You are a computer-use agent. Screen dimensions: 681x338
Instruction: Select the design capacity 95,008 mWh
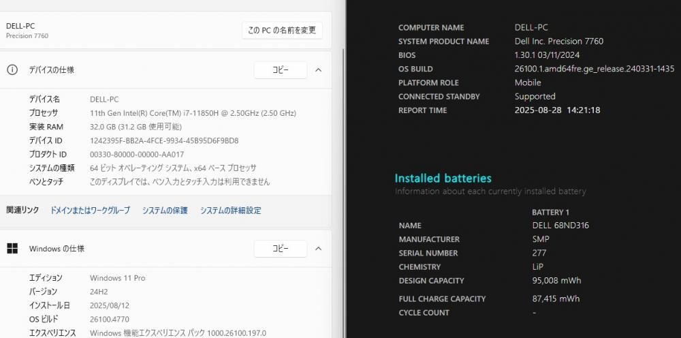557,281
